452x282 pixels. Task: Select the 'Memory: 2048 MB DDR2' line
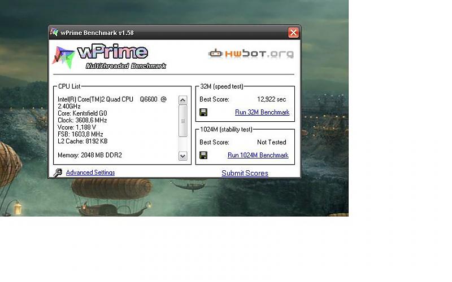(90, 155)
